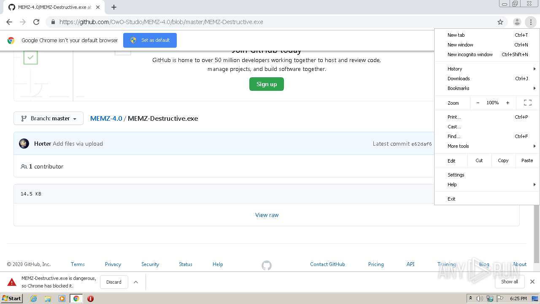The image size is (540, 304).
Task: Choose Print... from menu
Action: click(x=487, y=117)
